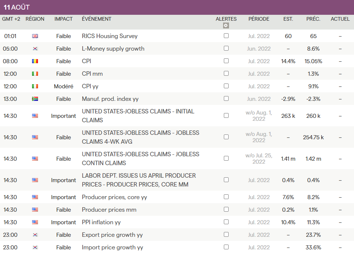Viewport: 354px width, 256px height.
Task: Click the UK flag beside RICS Housing Survey
Action: (35, 36)
